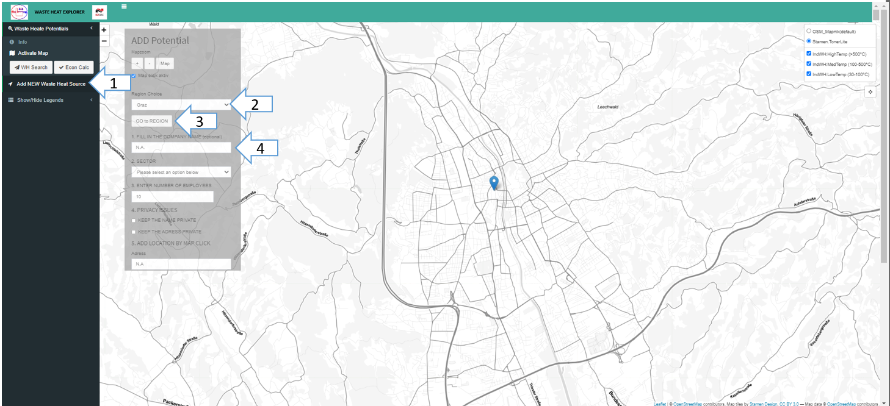
Task: Click the Leechwald map label
Action: [x=607, y=107]
